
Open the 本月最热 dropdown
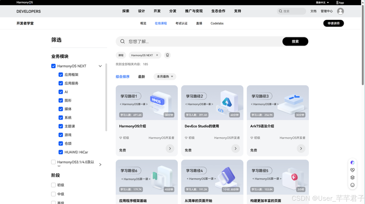[x=165, y=76]
